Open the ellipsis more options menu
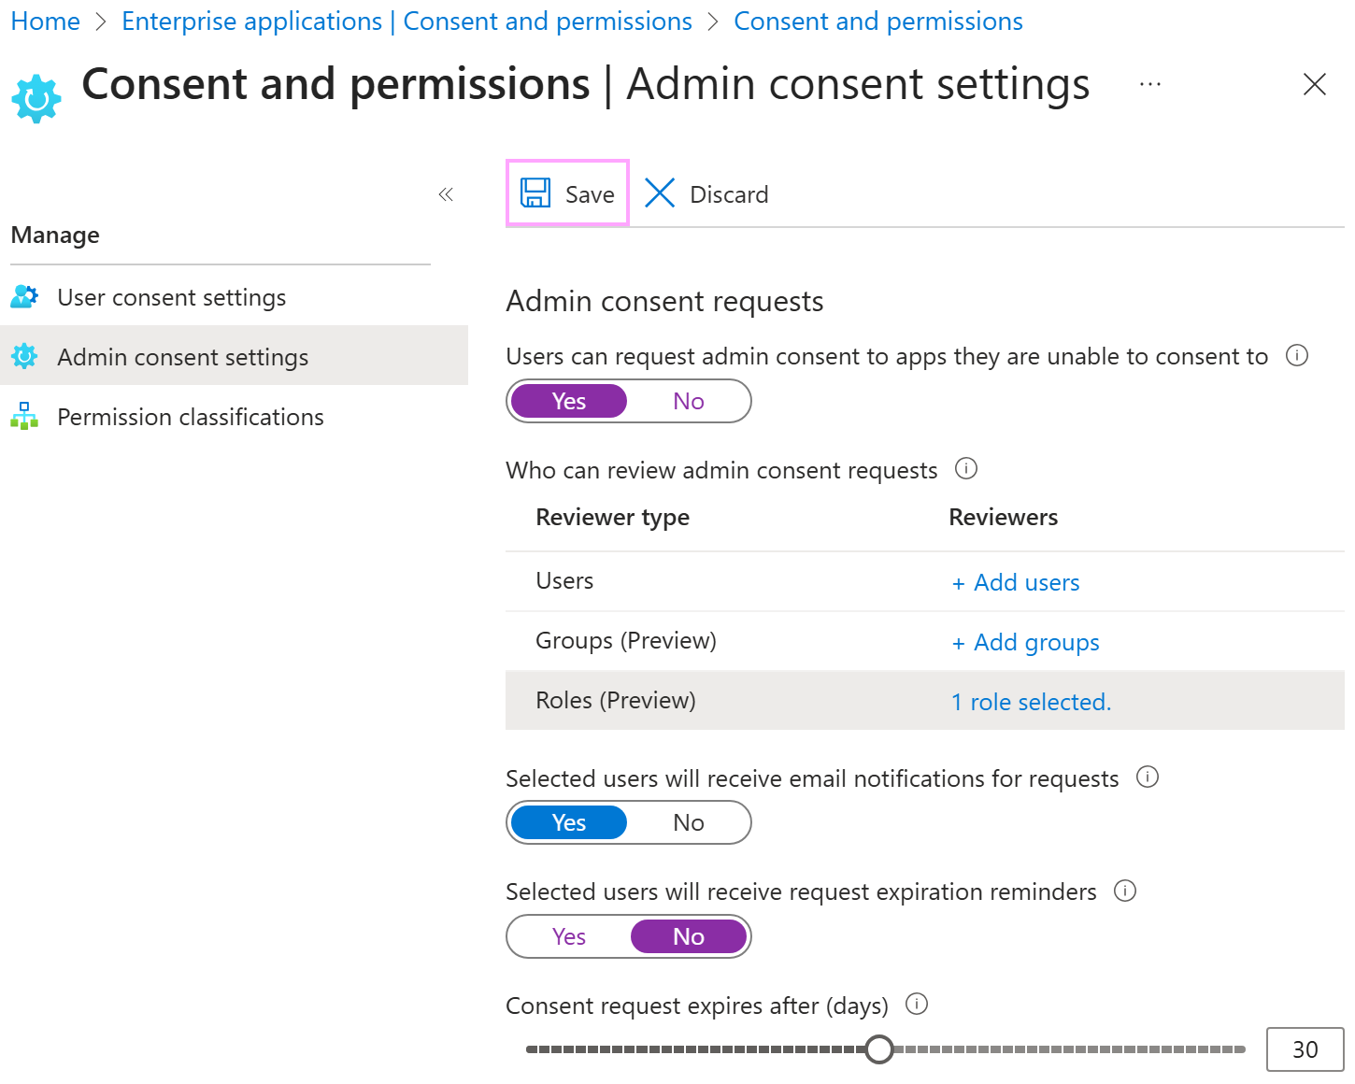The height and width of the screenshot is (1084, 1355). pos(1149,84)
